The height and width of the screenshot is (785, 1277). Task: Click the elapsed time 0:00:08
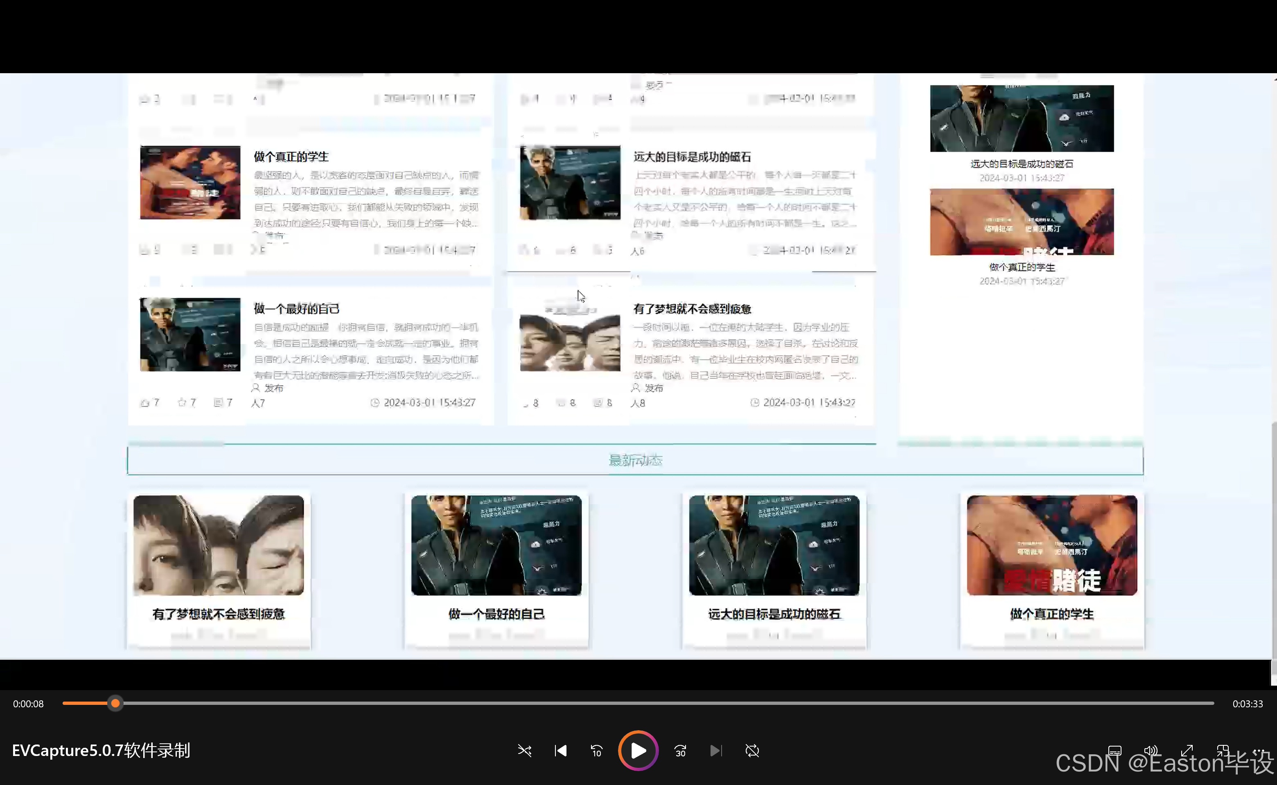coord(29,704)
